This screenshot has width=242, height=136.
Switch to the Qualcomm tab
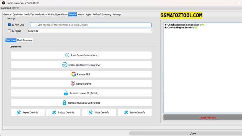tap(18, 15)
